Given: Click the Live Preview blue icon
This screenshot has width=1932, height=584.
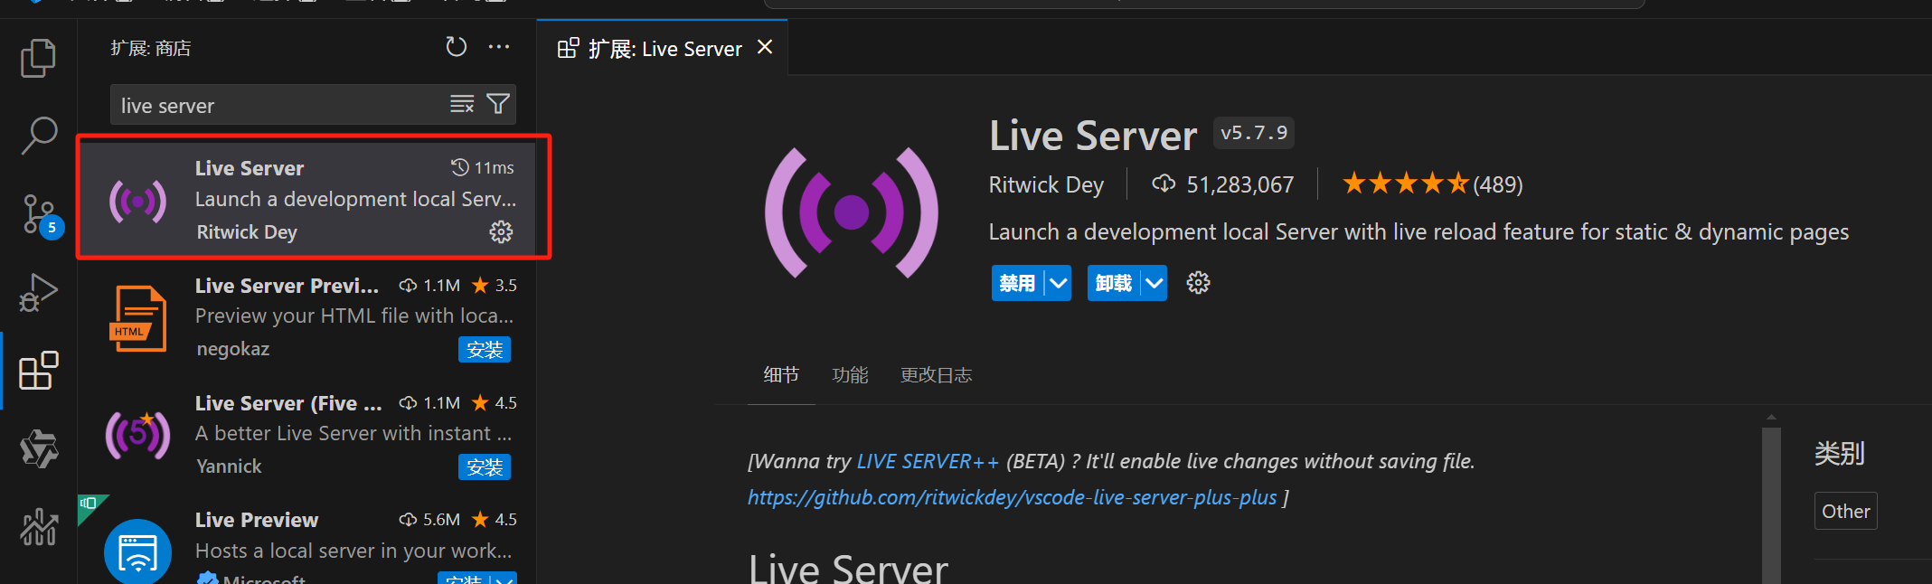Looking at the screenshot, I should tap(137, 551).
